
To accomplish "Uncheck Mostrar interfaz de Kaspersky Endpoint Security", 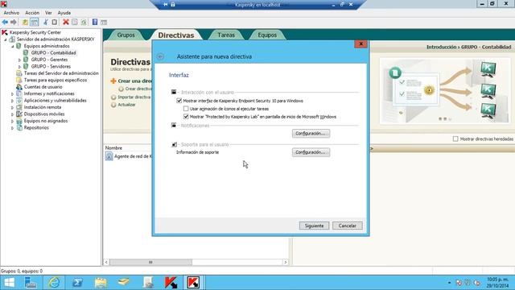I will pos(179,101).
